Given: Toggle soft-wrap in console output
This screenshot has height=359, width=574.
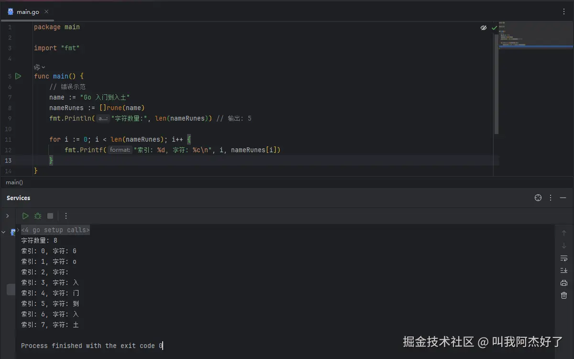Looking at the screenshot, I should [564, 258].
